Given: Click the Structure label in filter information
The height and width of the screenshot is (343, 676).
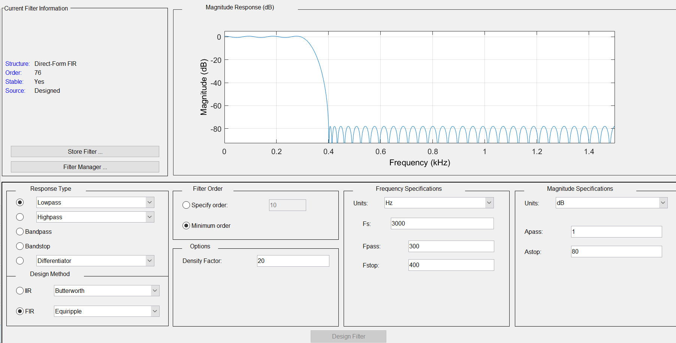Looking at the screenshot, I should tap(17, 64).
